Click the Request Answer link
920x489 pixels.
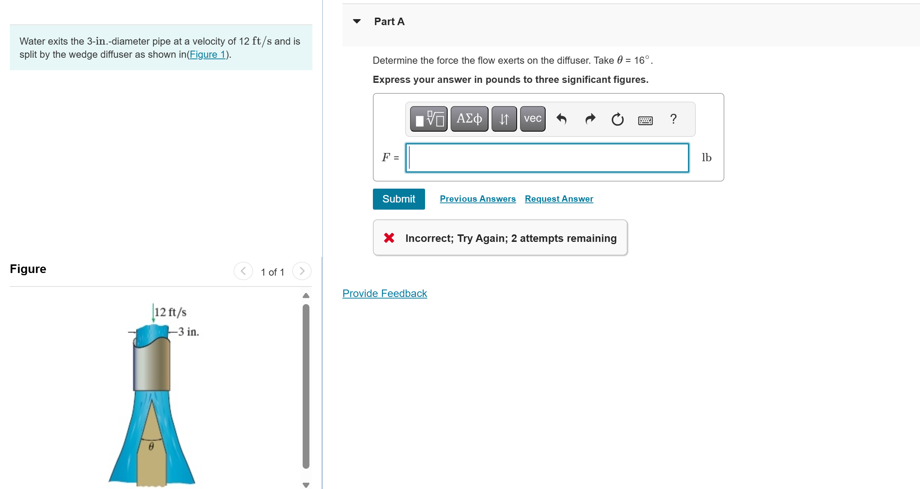[558, 199]
